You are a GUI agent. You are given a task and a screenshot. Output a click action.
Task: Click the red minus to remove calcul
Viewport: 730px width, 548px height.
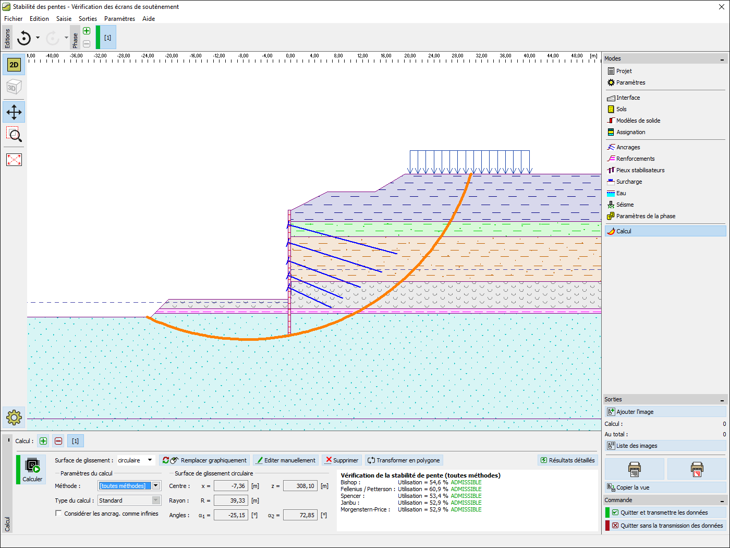point(58,441)
